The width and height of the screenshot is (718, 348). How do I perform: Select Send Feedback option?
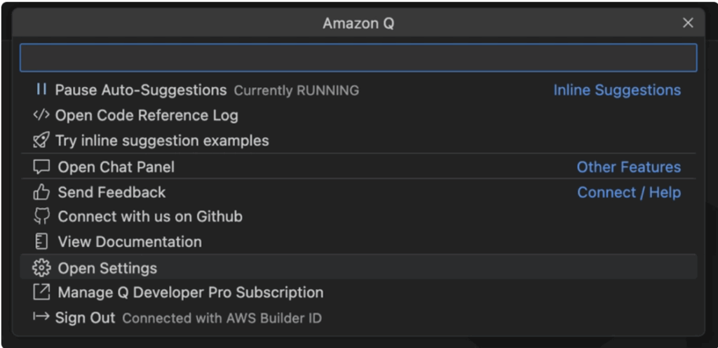point(111,192)
